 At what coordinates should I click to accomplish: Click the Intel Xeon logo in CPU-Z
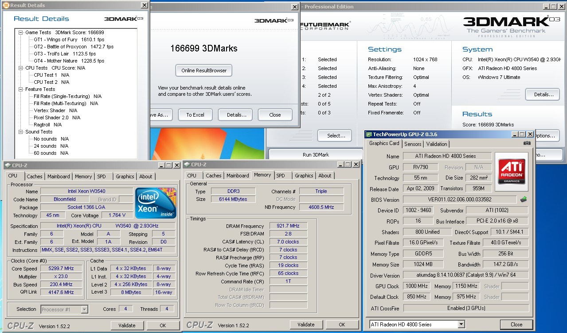click(x=156, y=203)
